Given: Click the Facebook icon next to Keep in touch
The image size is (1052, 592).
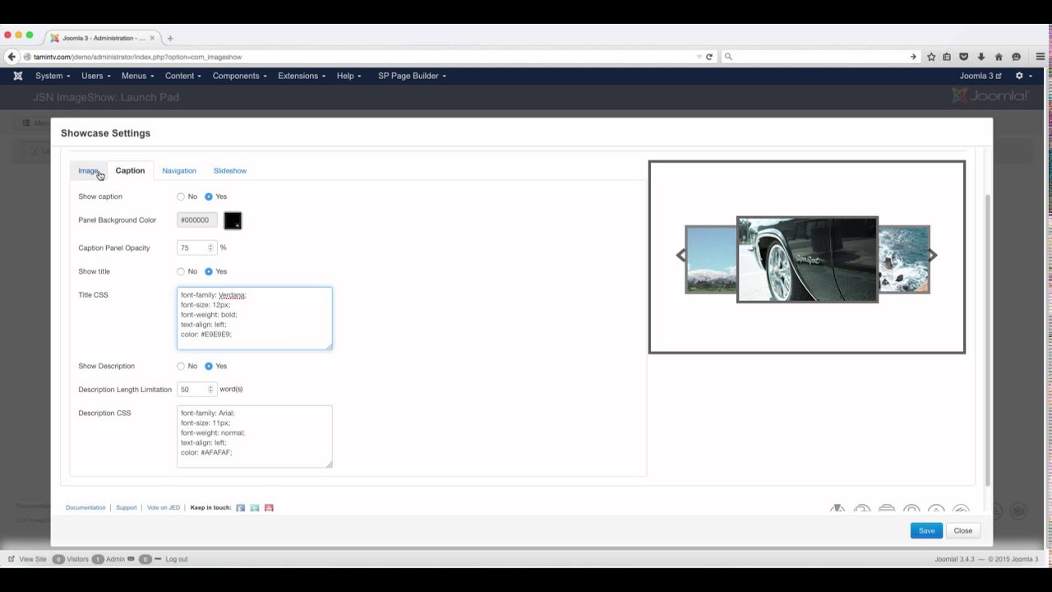Looking at the screenshot, I should point(241,508).
